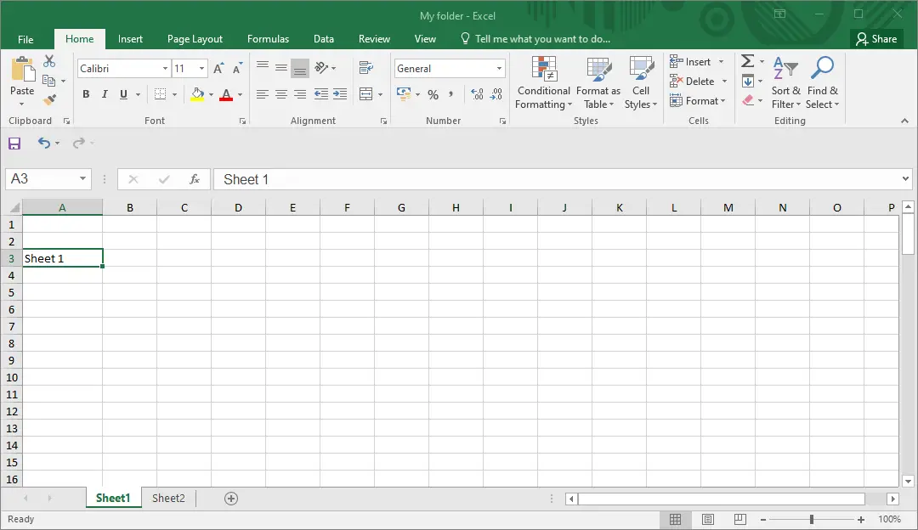
Task: Toggle Italic formatting
Action: 105,94
